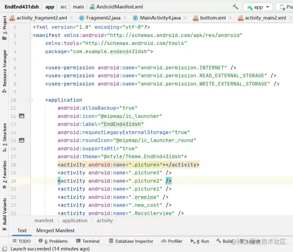Click the READ_EXTERNAL_STORAGE permission line

[161, 76]
